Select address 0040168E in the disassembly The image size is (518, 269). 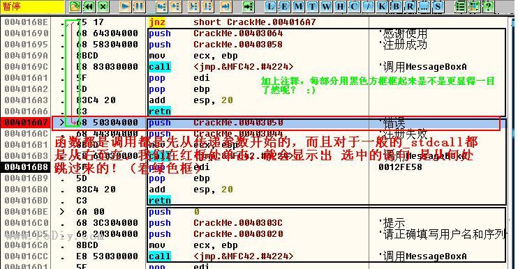pos(26,22)
